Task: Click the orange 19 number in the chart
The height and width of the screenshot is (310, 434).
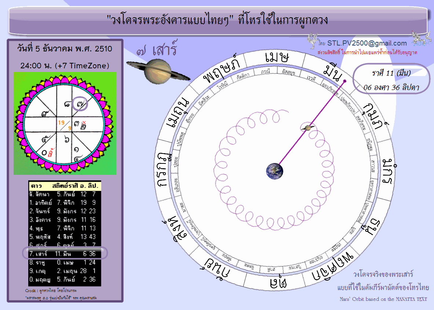Action: pyautogui.click(x=61, y=122)
